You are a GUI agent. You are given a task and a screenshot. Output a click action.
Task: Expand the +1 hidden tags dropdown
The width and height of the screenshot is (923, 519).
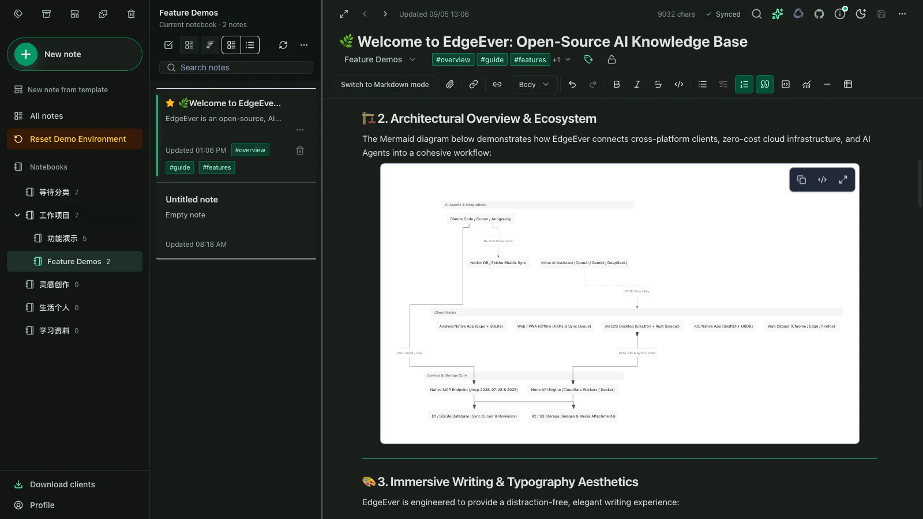(561, 59)
